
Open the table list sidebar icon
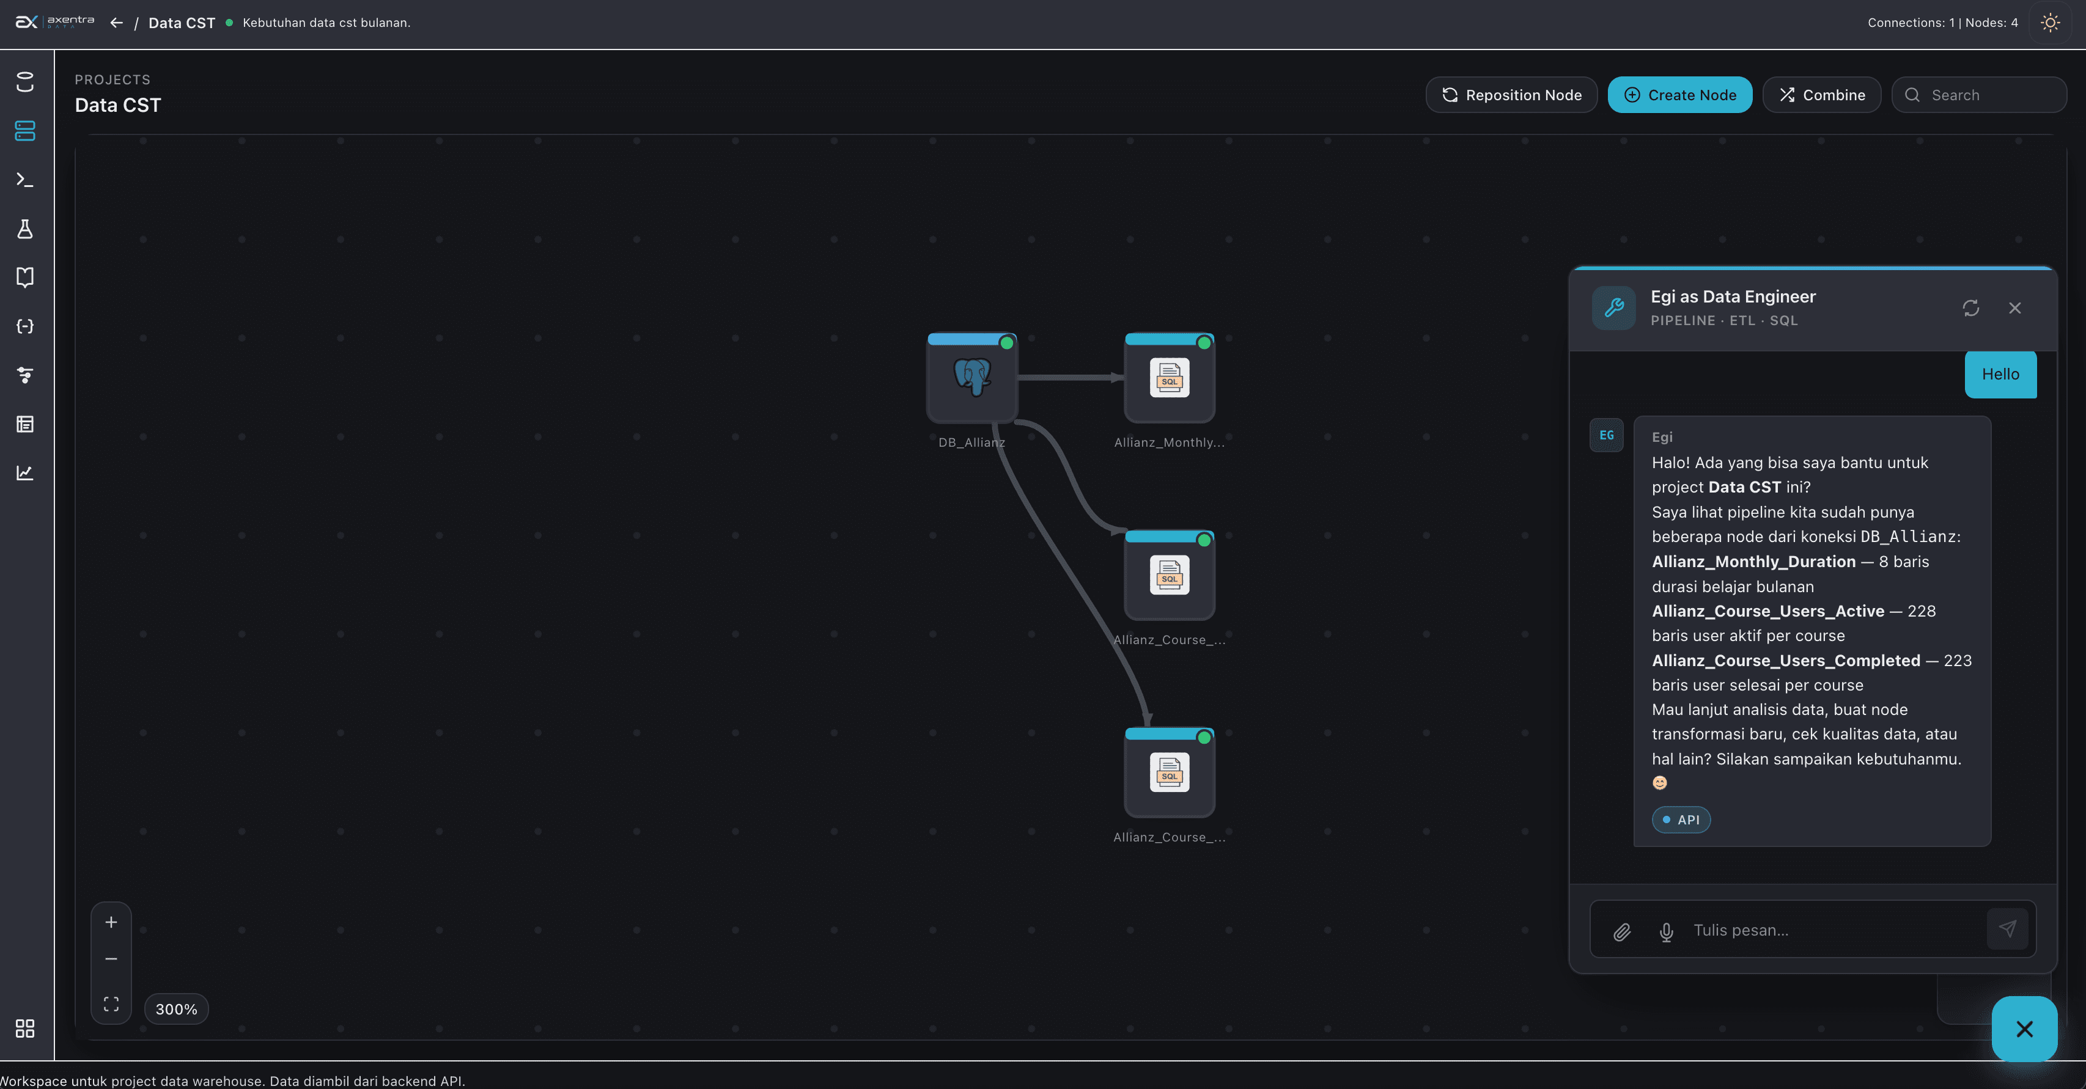click(x=25, y=424)
